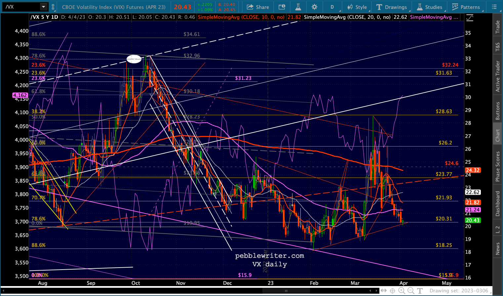Click the Patterns chart icon

pos(455,7)
